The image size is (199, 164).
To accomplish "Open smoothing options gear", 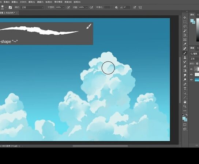I will pos(116,7).
